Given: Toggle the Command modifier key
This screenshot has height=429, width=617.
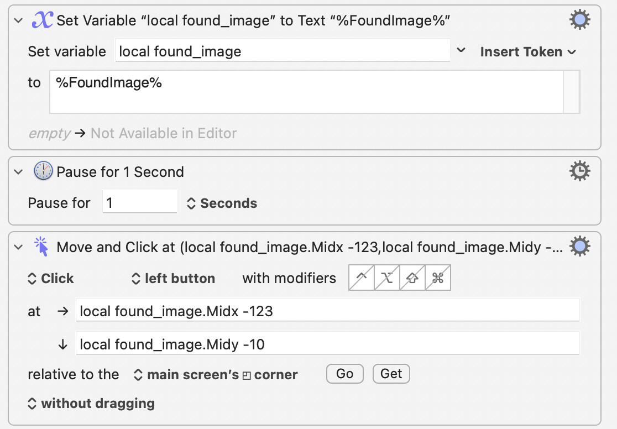Looking at the screenshot, I should [x=438, y=278].
